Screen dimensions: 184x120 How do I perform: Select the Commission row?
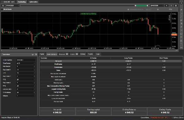pos(111,67)
